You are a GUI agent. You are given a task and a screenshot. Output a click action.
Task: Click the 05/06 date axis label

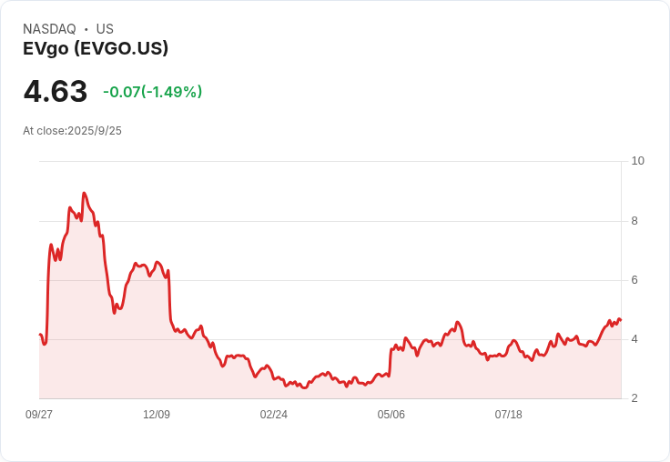click(x=391, y=415)
